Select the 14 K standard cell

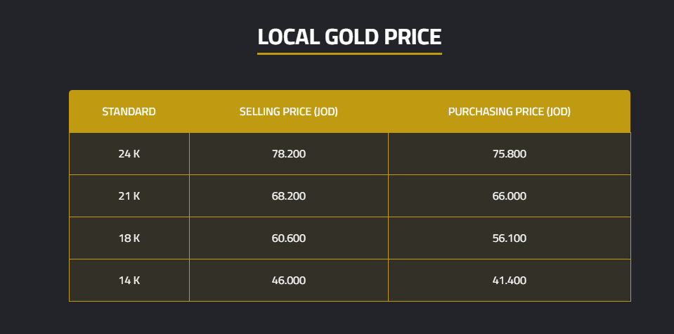tap(129, 280)
